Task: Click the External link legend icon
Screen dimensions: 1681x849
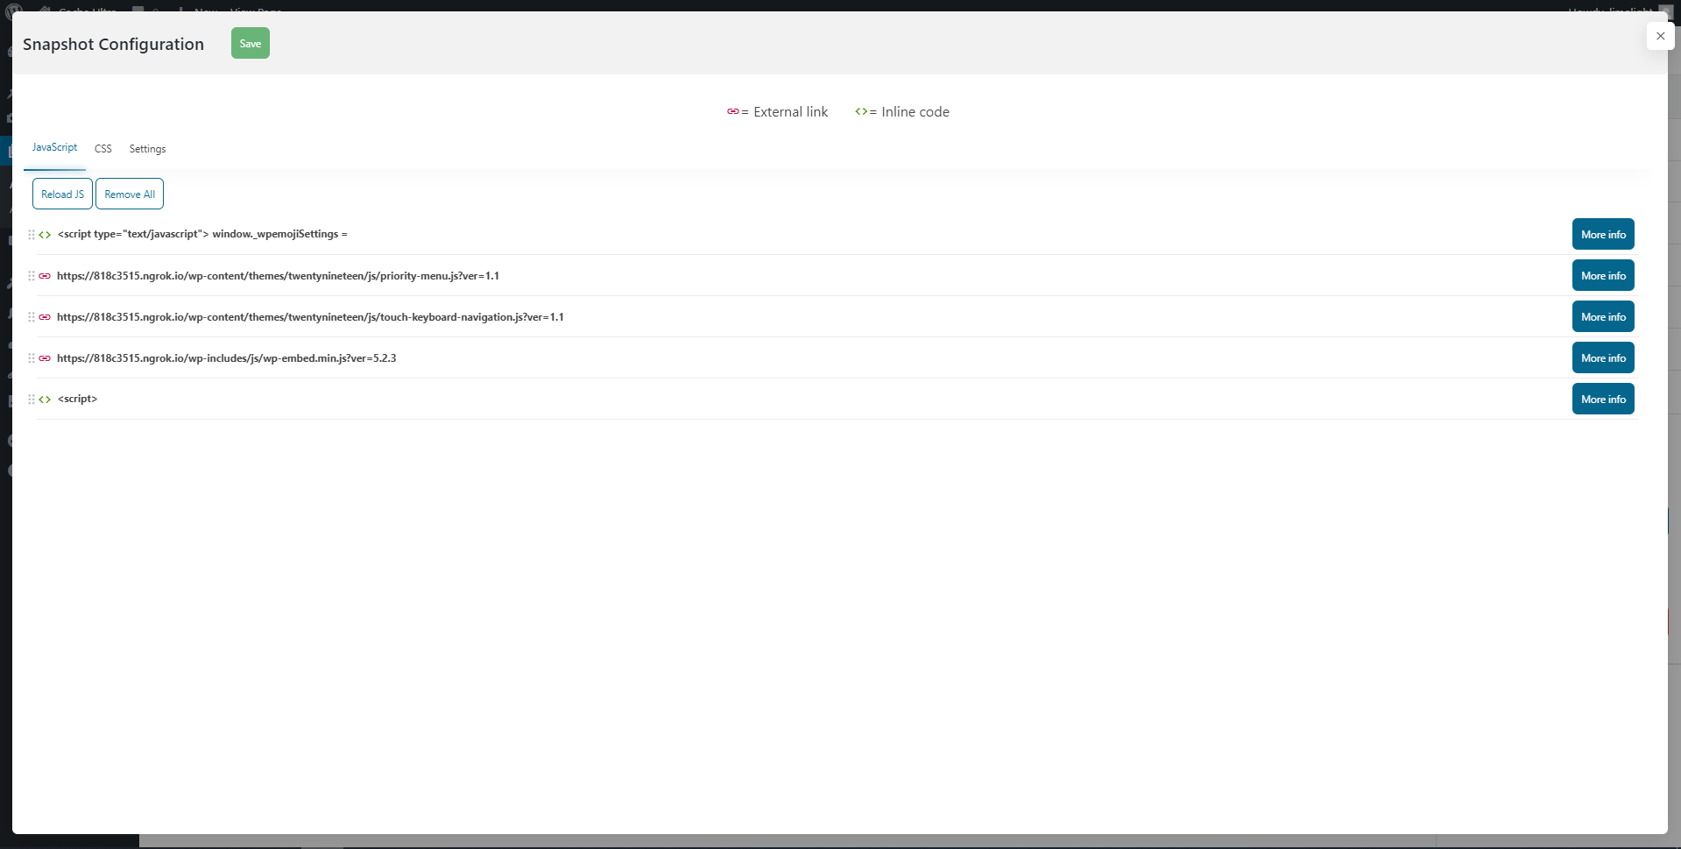Action: 732,111
